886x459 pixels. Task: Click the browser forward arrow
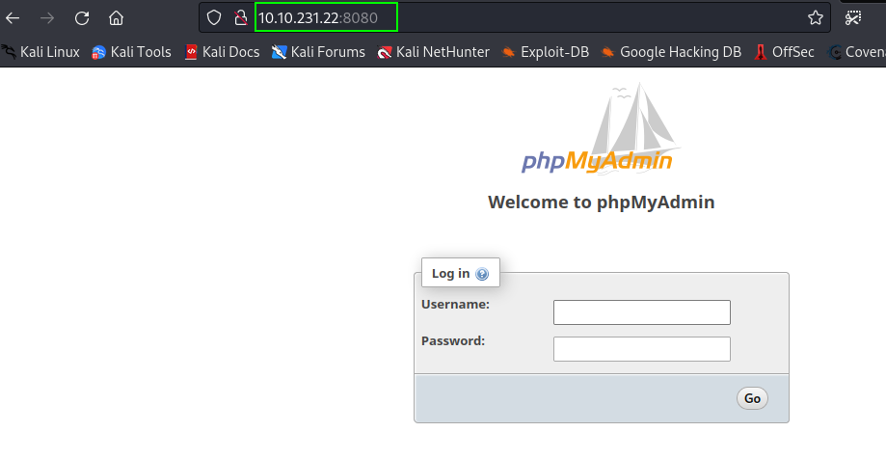[47, 18]
